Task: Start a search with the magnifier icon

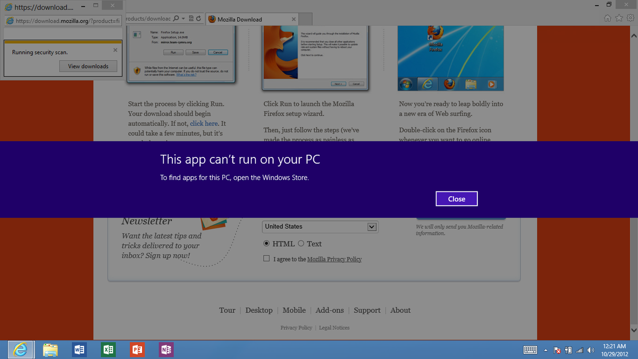Action: [x=175, y=18]
